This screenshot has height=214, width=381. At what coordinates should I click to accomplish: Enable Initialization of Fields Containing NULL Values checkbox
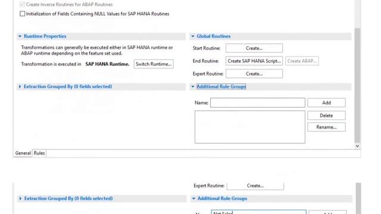coord(23,14)
